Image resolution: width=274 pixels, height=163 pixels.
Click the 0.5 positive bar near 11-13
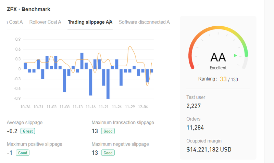click(x=82, y=61)
